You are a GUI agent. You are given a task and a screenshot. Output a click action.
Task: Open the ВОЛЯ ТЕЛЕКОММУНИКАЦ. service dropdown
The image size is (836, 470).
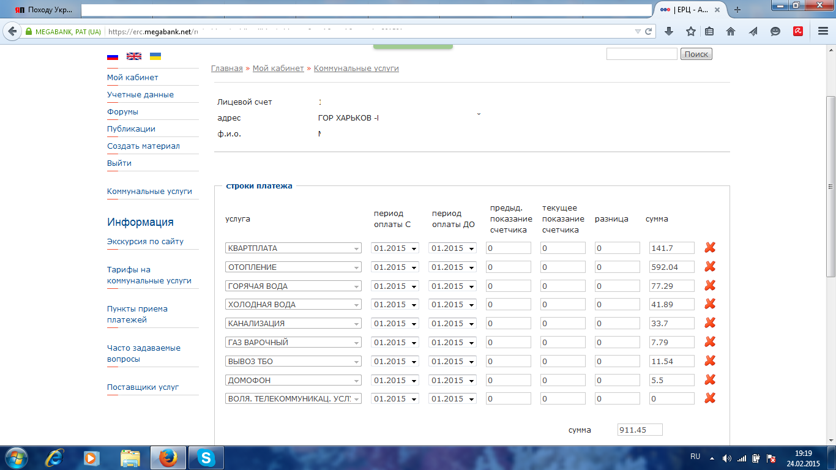(x=293, y=399)
